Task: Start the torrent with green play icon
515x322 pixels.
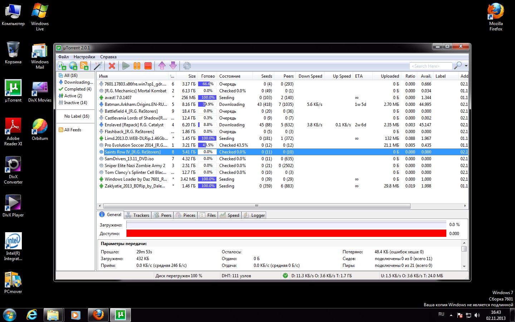Action: click(126, 66)
